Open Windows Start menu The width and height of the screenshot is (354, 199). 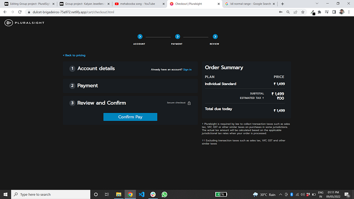pyautogui.click(x=5, y=194)
